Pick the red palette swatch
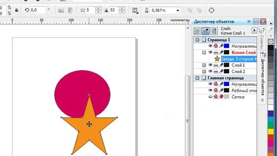Screen dimensions: 277x156 [x=271, y=137]
